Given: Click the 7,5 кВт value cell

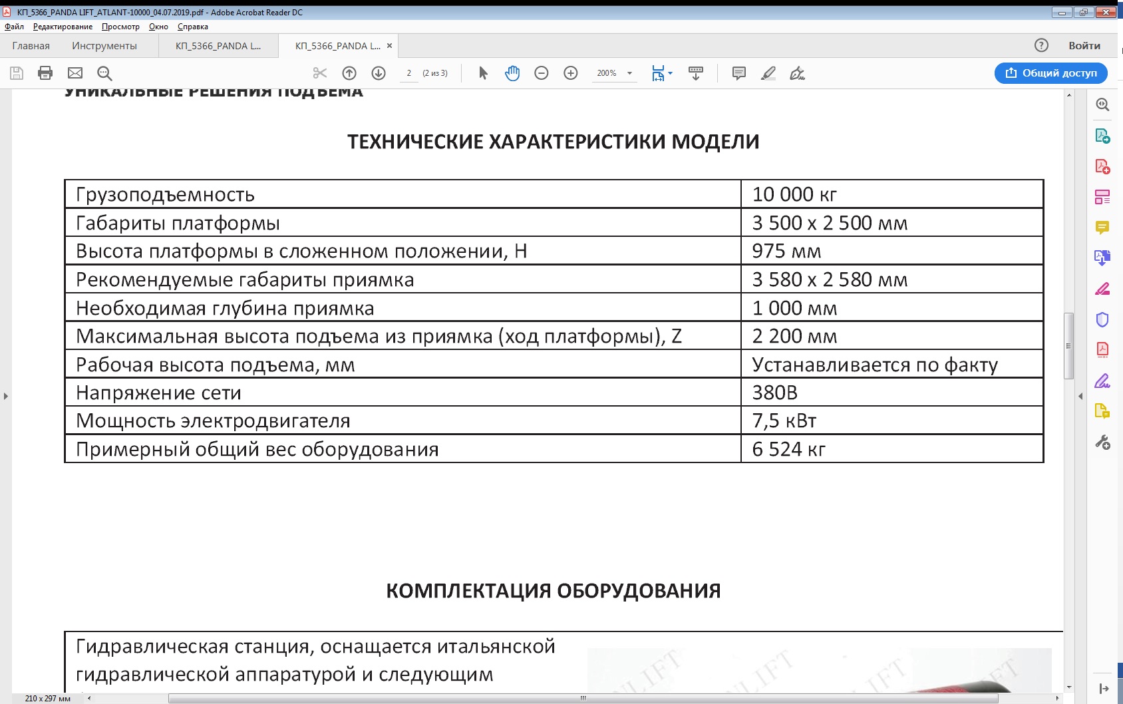Looking at the screenshot, I should pyautogui.click(x=892, y=421).
